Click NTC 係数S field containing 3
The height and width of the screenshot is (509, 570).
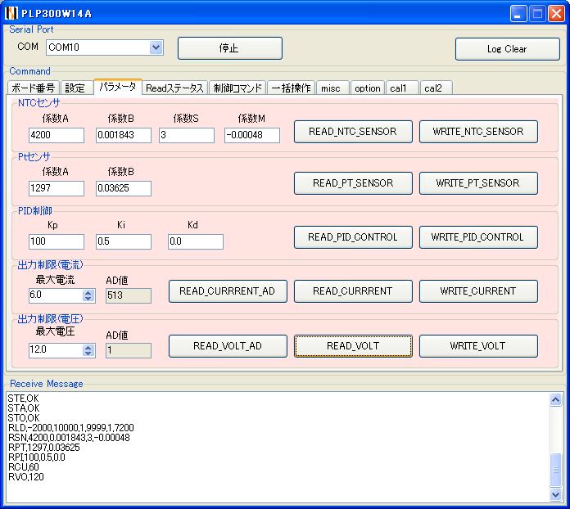coord(187,135)
